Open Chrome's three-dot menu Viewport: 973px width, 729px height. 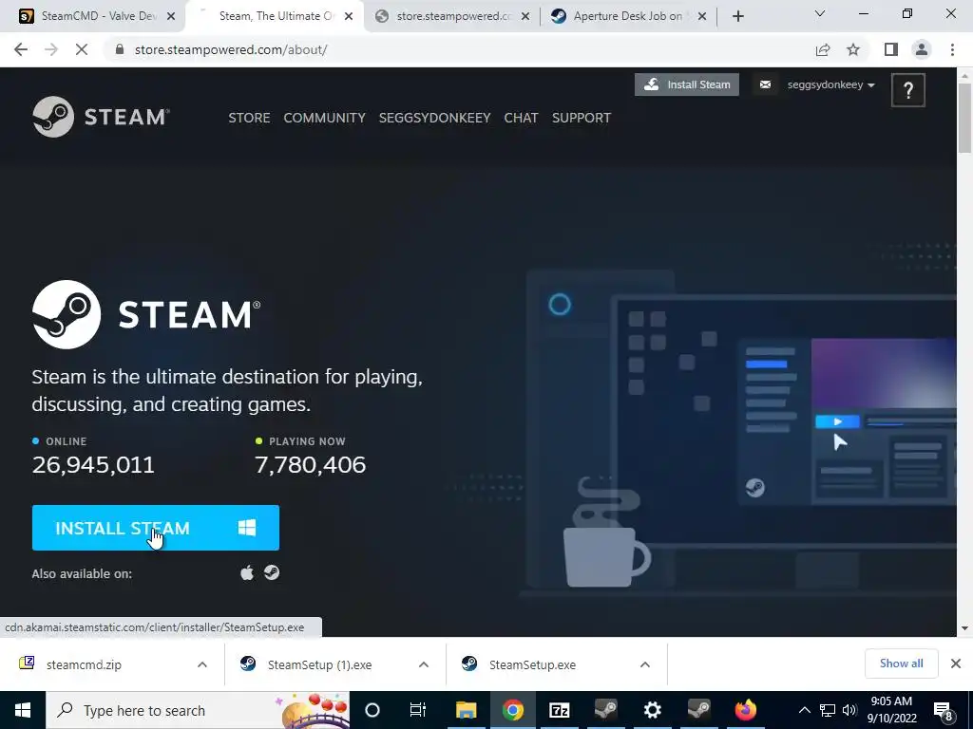point(952,49)
